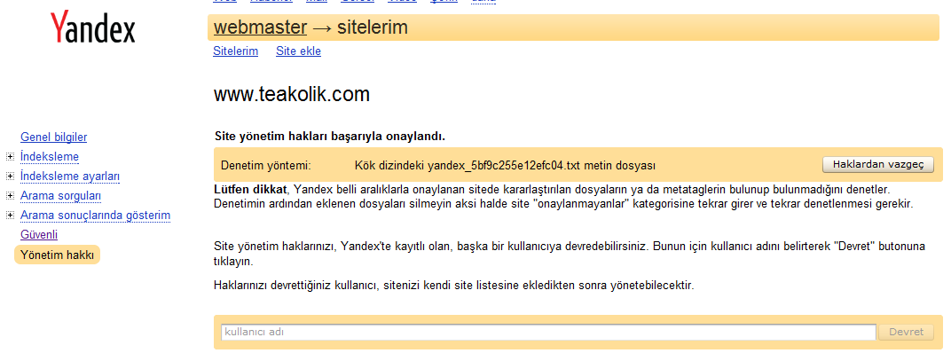951x361 pixels.
Task: Click the Yandex logo
Action: [93, 28]
